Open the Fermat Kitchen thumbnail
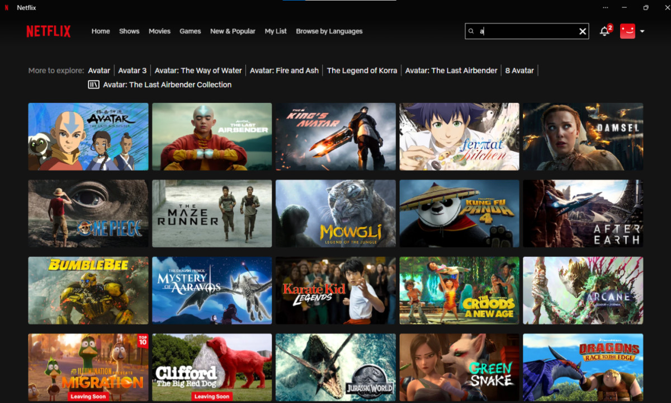671x403 pixels. click(459, 137)
